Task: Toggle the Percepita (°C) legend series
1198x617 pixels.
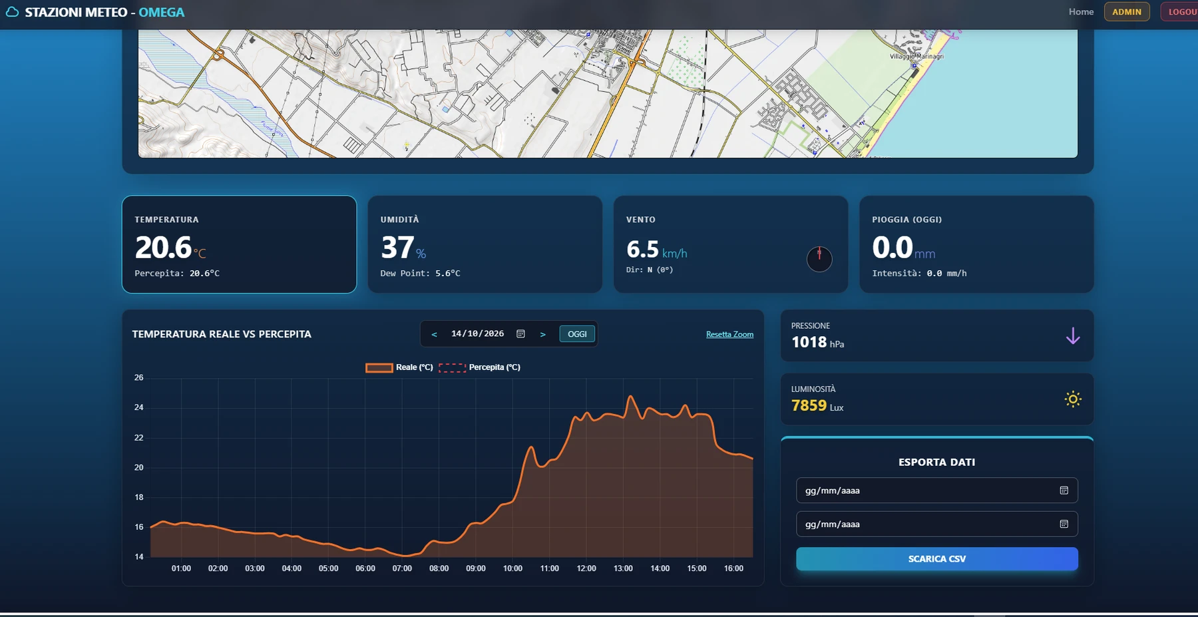Action: (x=479, y=367)
